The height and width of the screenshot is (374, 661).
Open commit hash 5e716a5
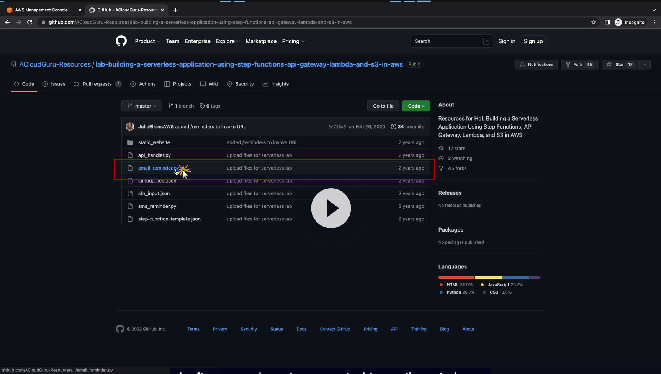337,127
